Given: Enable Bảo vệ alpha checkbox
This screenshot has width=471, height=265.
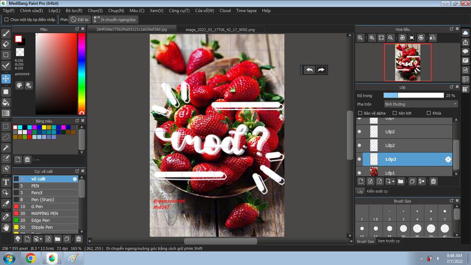Looking at the screenshot, I should 360,113.
